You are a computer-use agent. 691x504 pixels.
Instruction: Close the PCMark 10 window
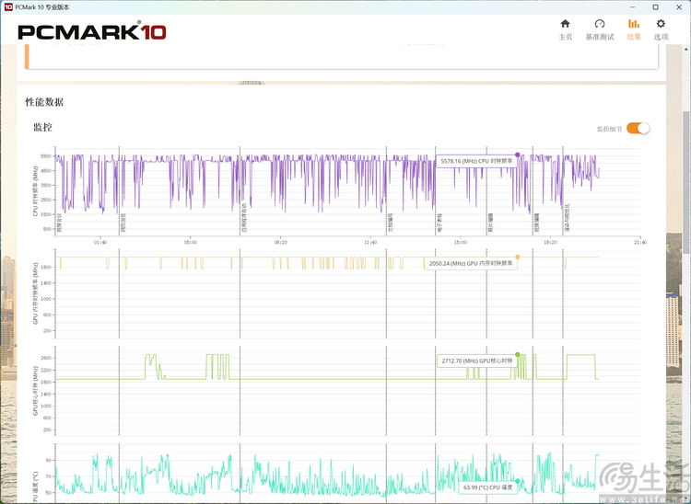pos(679,7)
